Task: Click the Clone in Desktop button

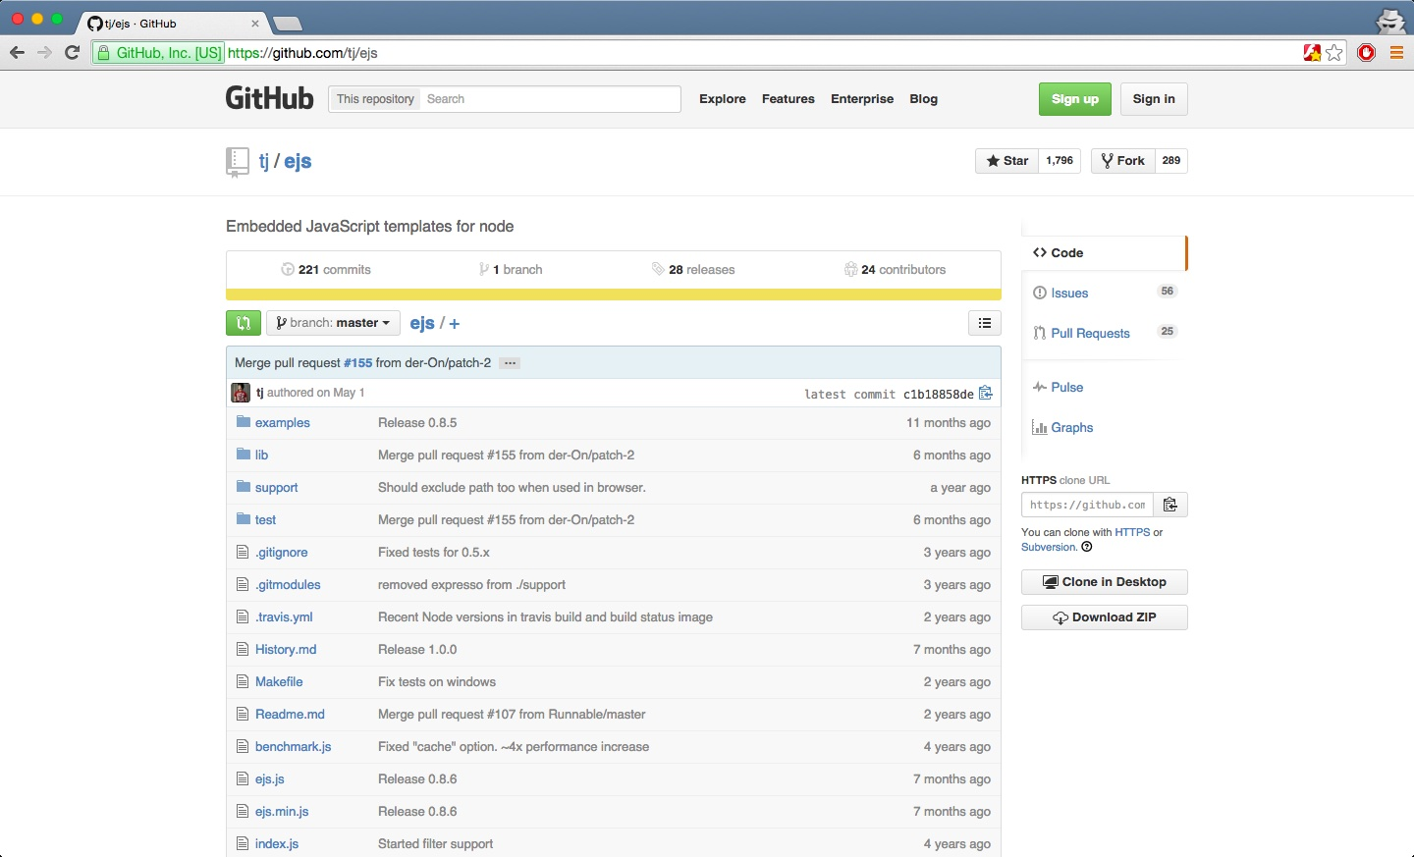Action: point(1105,582)
